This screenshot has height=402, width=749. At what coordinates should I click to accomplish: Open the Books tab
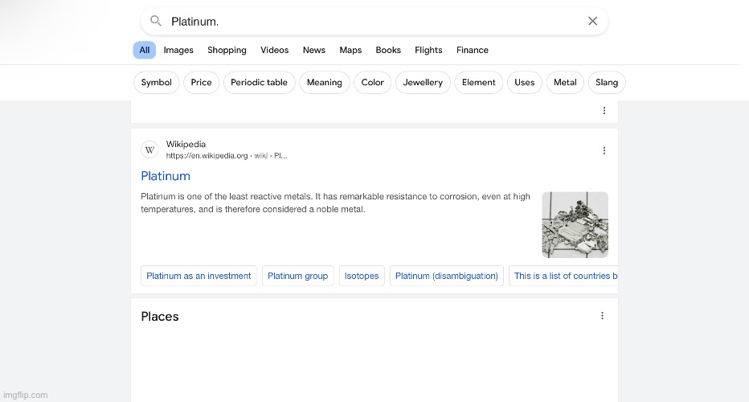point(388,50)
